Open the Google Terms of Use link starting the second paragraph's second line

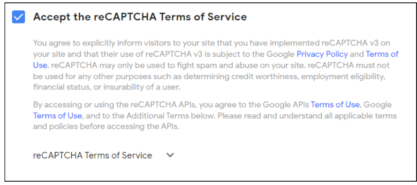57,116
